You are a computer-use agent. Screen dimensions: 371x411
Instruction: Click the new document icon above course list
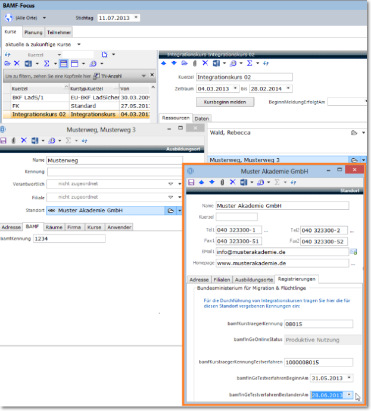coord(104,54)
